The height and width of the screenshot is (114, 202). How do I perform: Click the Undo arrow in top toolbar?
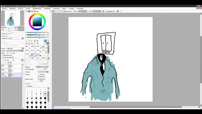click(53, 11)
